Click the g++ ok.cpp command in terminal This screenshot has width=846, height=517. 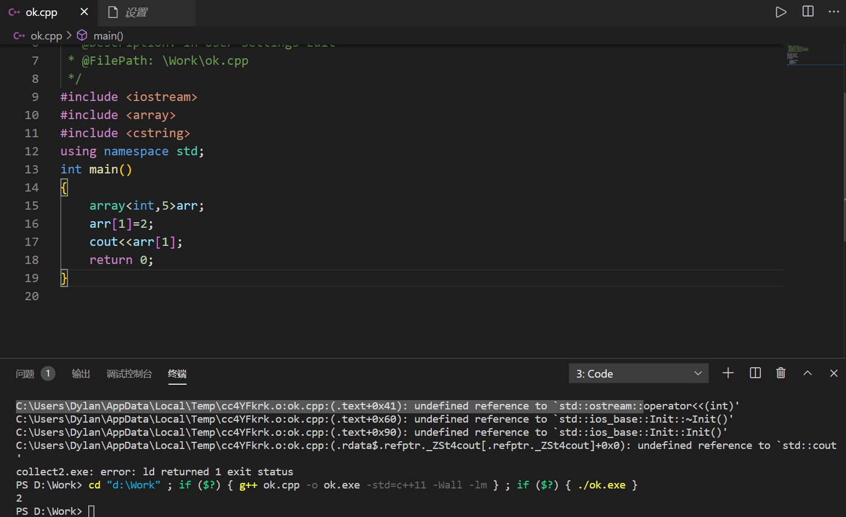(x=363, y=485)
